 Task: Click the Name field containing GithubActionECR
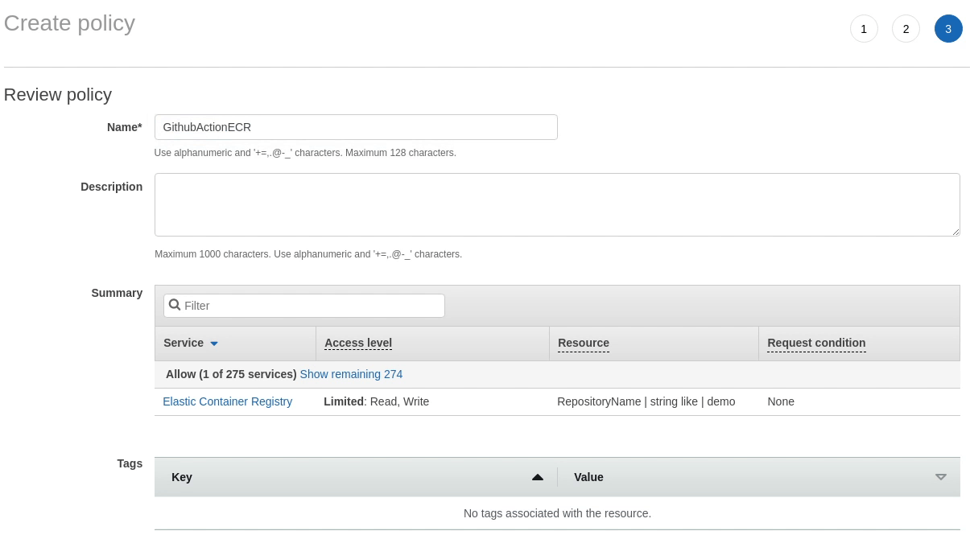tap(356, 126)
